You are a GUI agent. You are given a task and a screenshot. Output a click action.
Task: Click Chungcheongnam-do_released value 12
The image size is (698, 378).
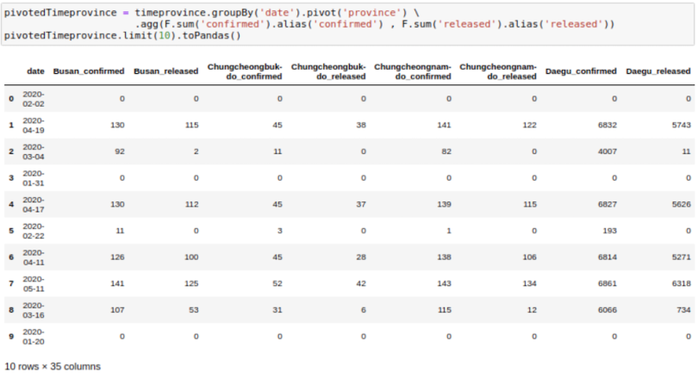click(532, 310)
